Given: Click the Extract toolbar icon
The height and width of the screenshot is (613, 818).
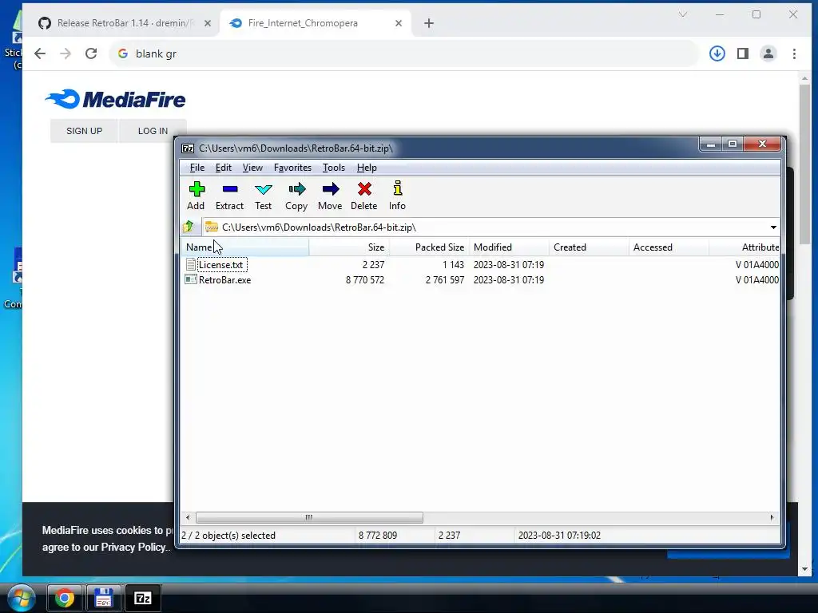Looking at the screenshot, I should point(229,188).
